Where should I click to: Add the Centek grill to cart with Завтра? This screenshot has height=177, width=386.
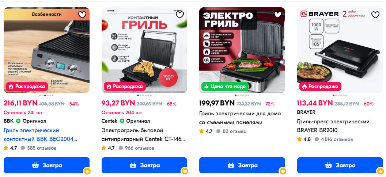144,165
